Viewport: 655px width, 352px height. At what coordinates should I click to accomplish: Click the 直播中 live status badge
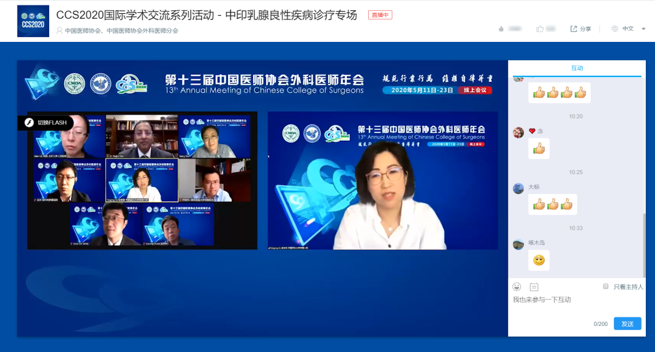[380, 15]
